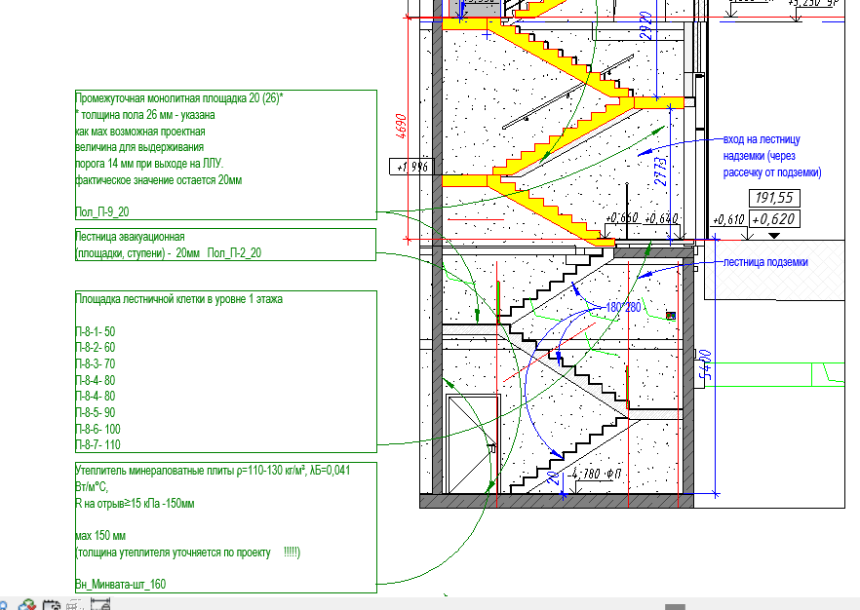The height and width of the screenshot is (610, 860).
Task: Open temporary view properties icon in bottom bar
Action: click(51, 605)
